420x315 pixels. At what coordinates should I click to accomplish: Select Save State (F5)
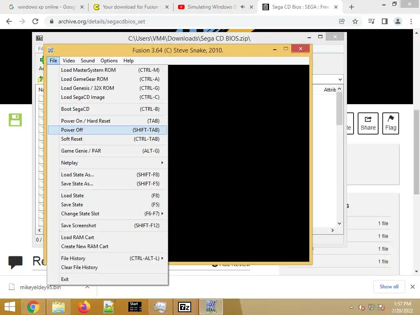click(107, 205)
